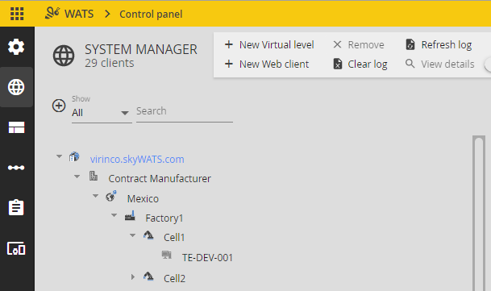The width and height of the screenshot is (491, 291).
Task: Collapse the Contract Manufacturer node
Action: 77,177
